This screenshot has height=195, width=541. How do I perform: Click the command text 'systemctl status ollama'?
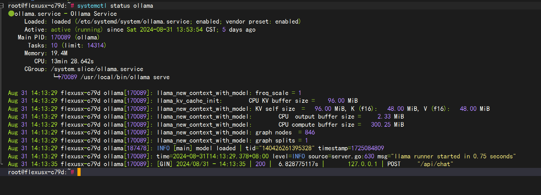pyautogui.click(x=115, y=6)
